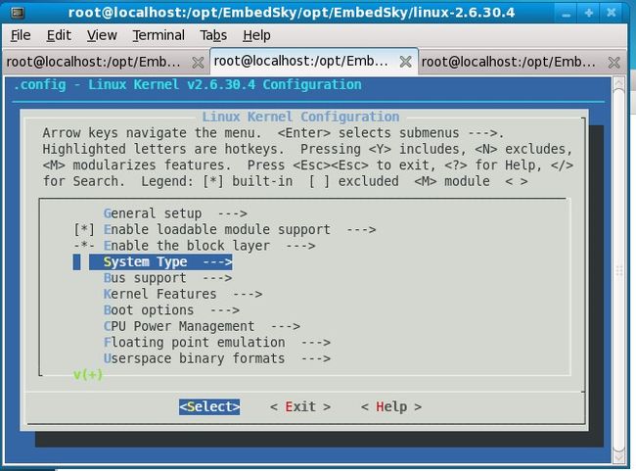Click the 'Arrow keys navigate the menu' line
The height and width of the screenshot is (471, 636).
click(273, 133)
